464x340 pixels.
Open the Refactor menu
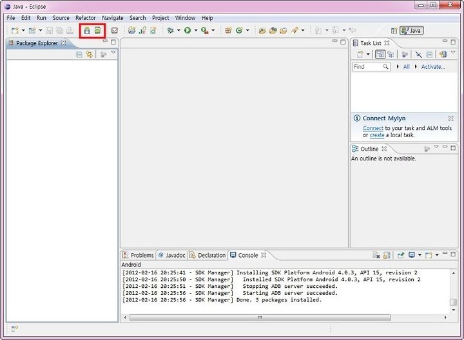coord(86,18)
